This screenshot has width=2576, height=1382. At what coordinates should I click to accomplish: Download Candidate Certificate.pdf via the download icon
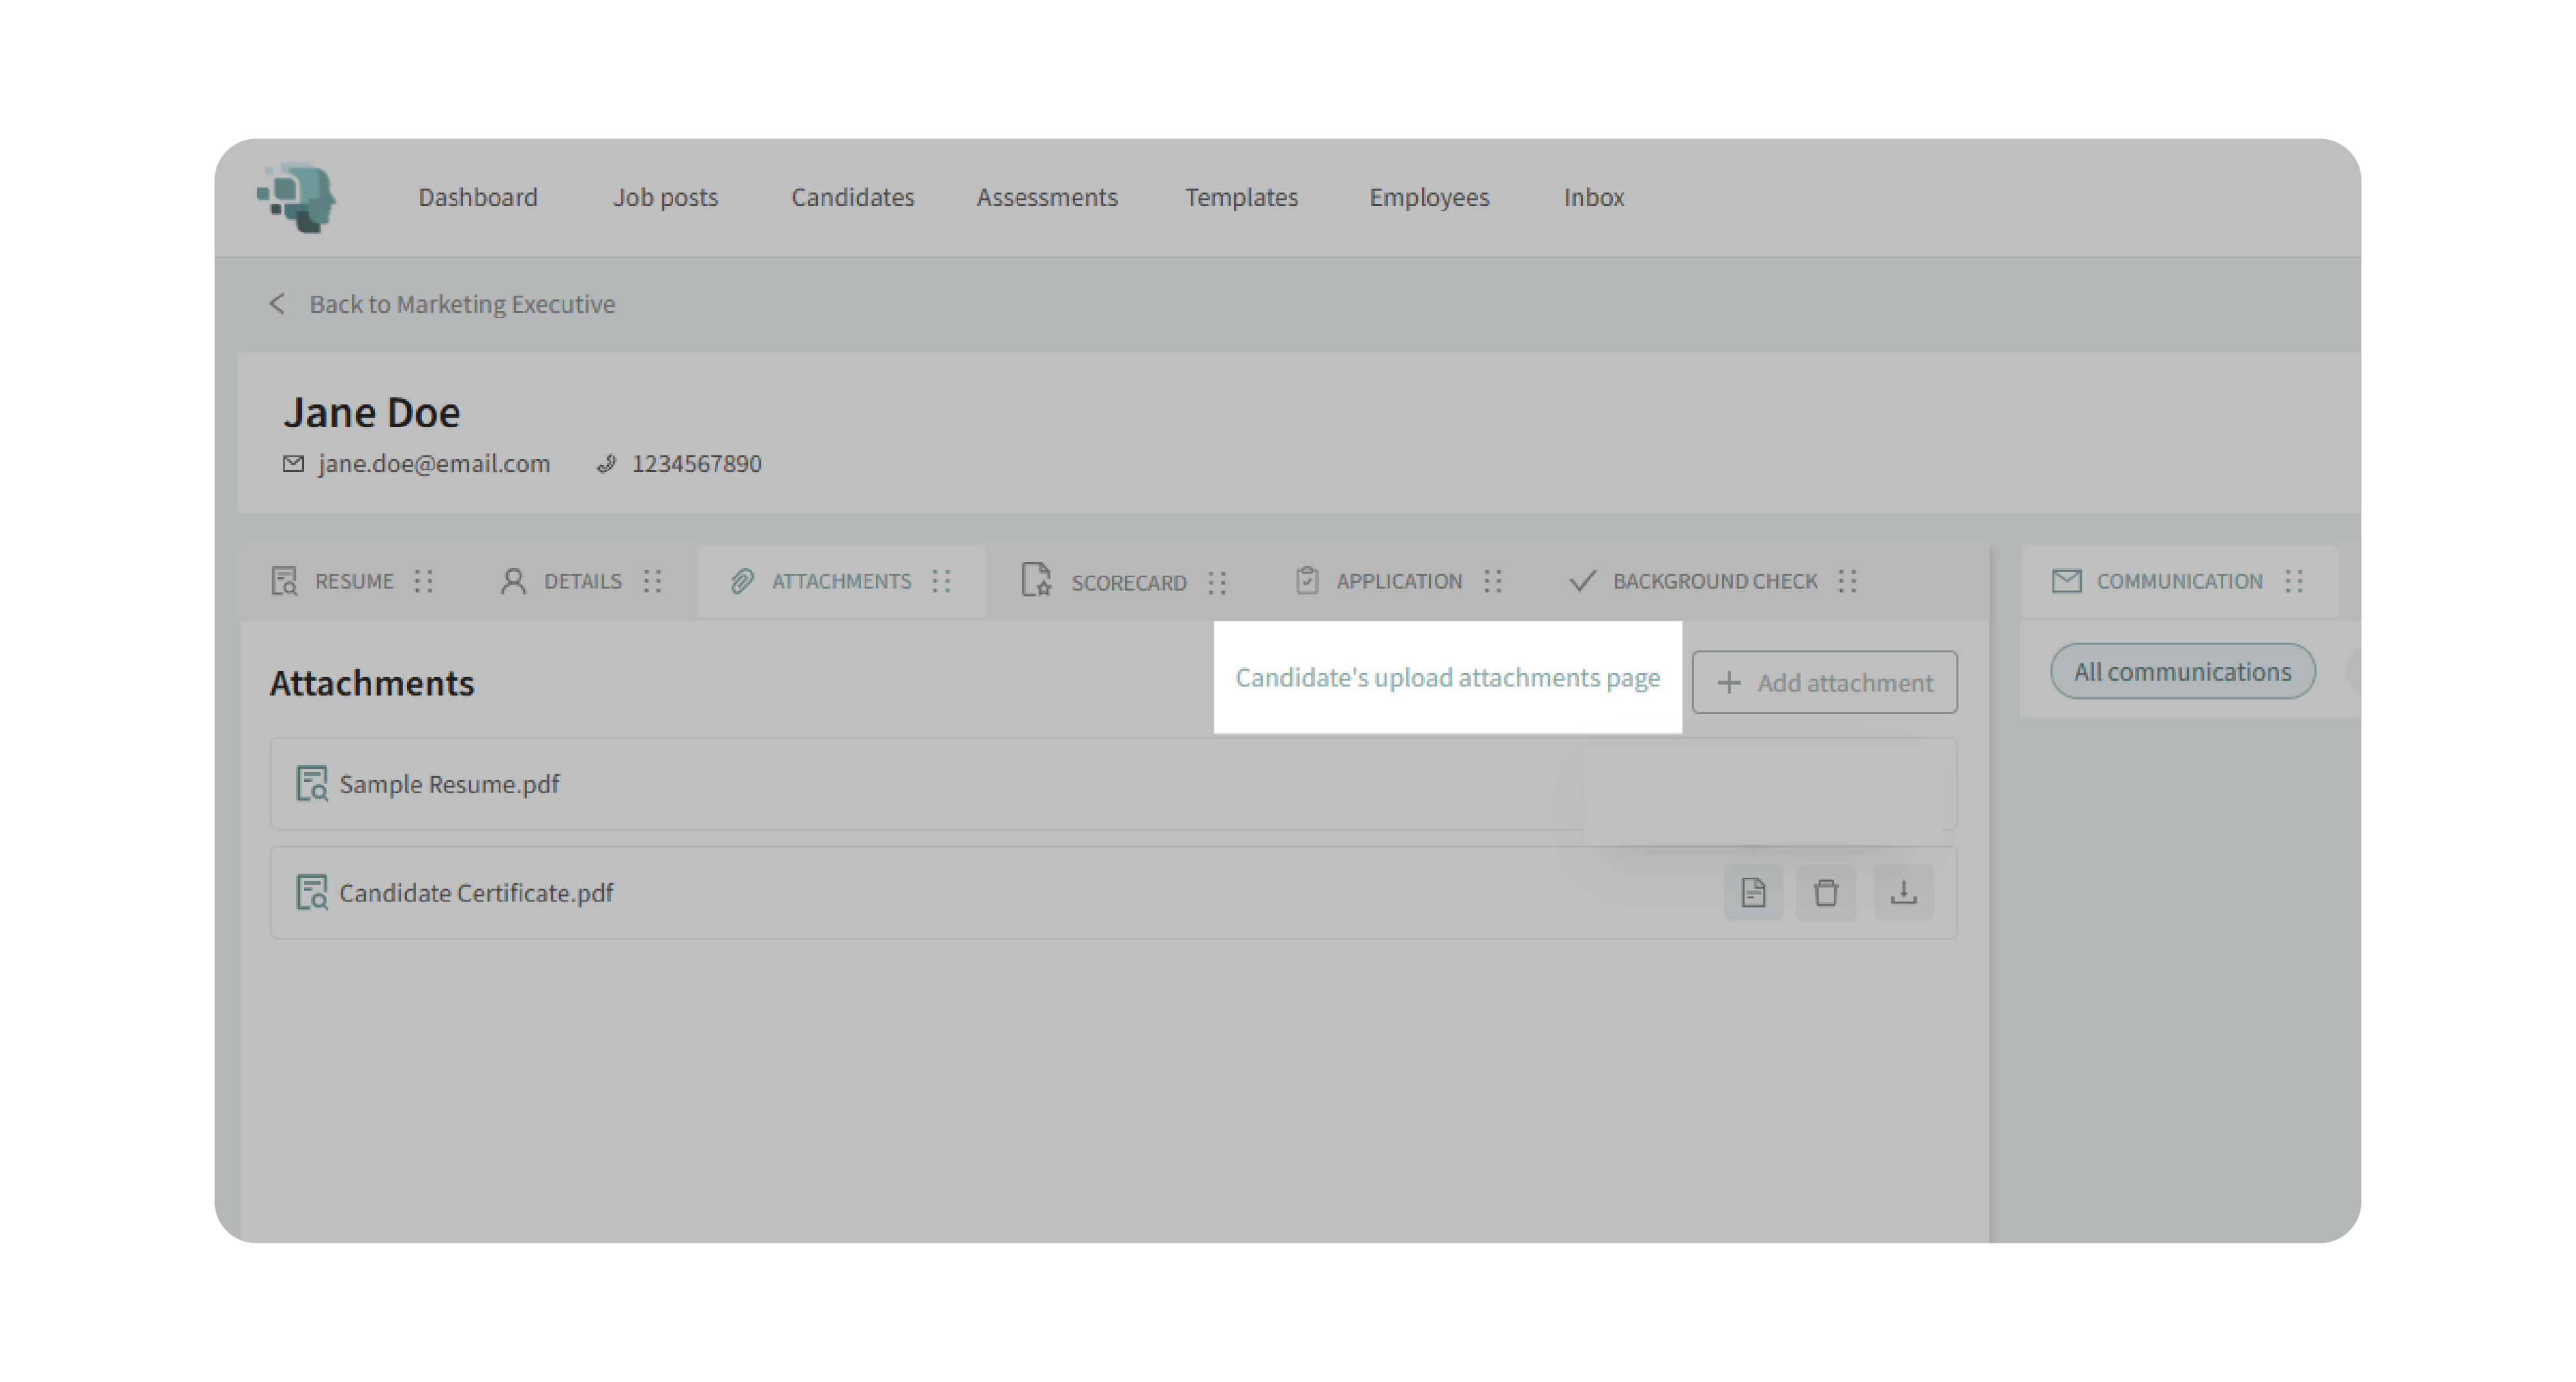(1902, 892)
